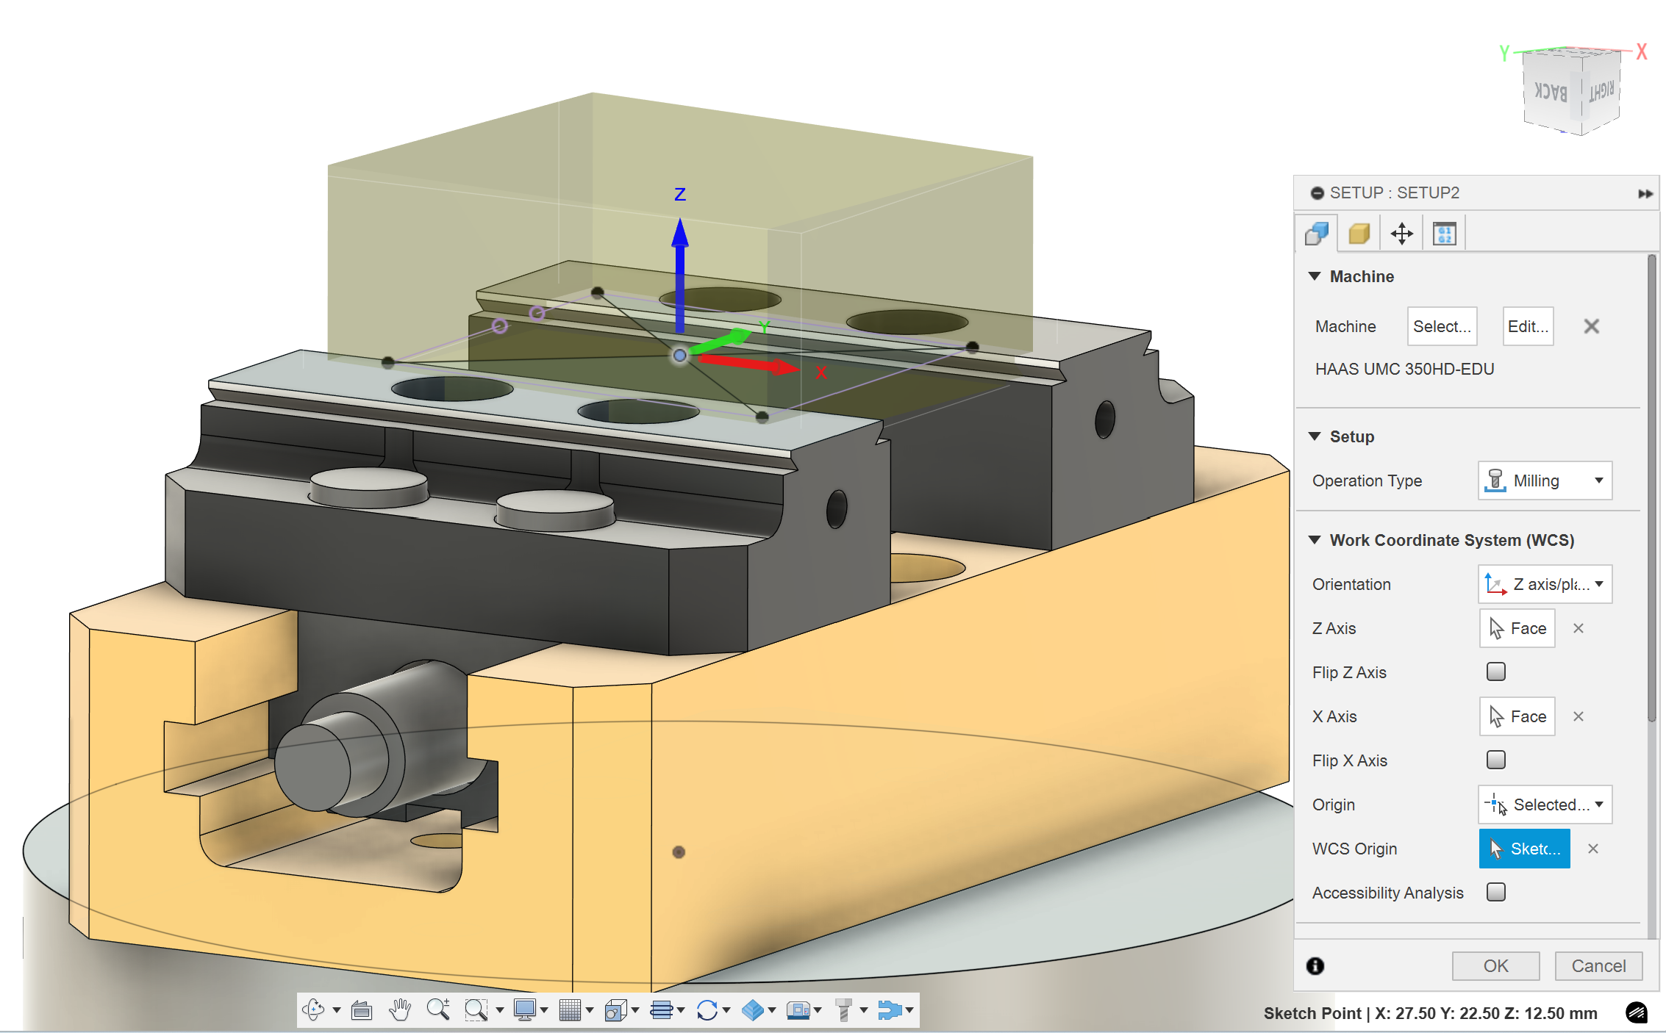The height and width of the screenshot is (1033, 1666).
Task: Activate the Pan hand tool
Action: coord(400,1009)
